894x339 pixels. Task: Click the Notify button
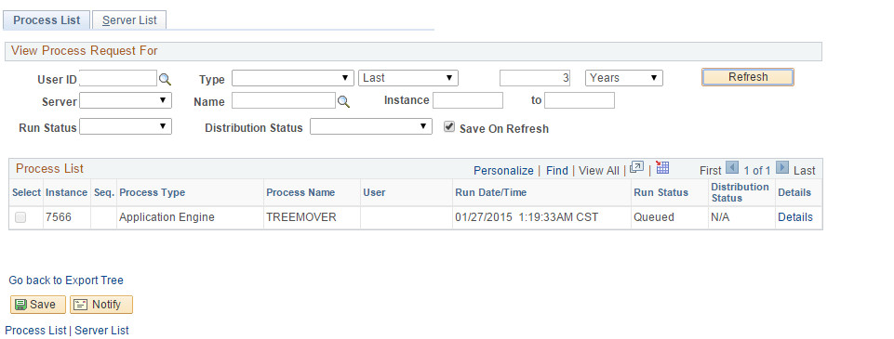[100, 305]
